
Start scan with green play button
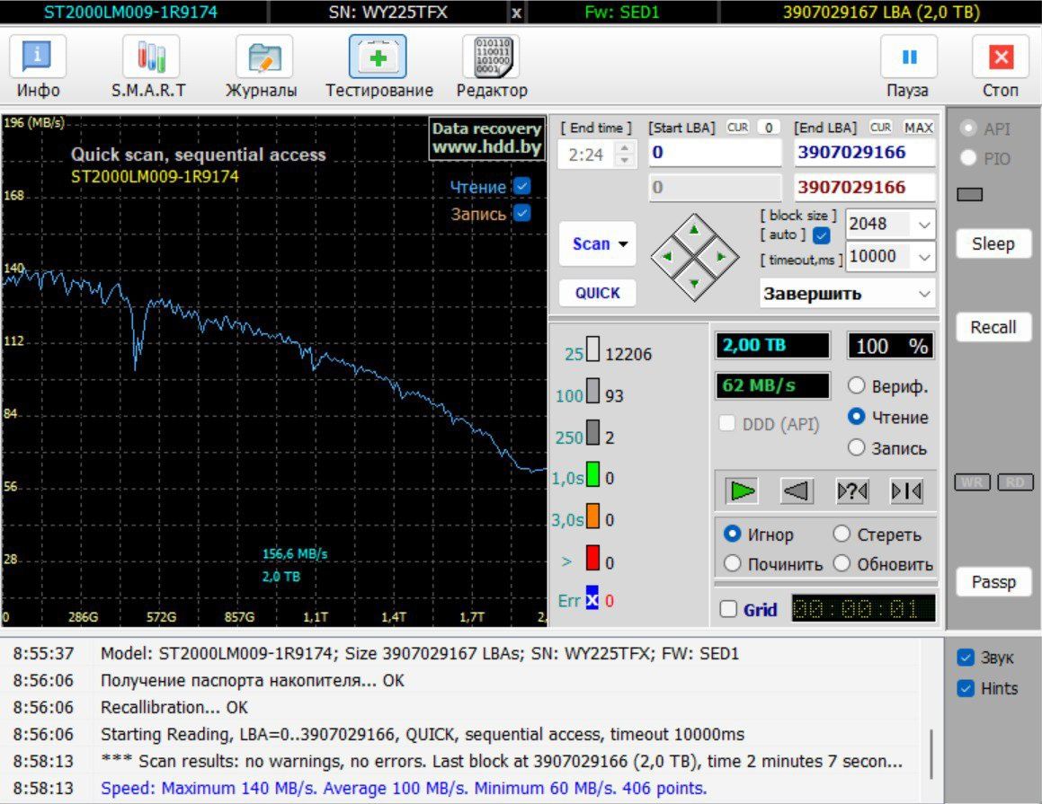[742, 491]
